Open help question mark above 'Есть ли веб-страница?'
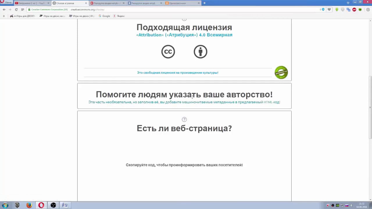Viewport: 372px width, 209px height. tap(184, 119)
